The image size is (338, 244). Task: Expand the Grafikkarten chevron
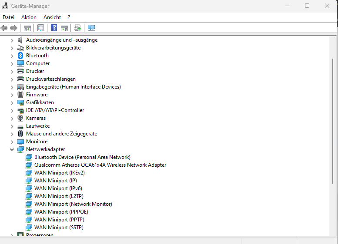(x=12, y=103)
